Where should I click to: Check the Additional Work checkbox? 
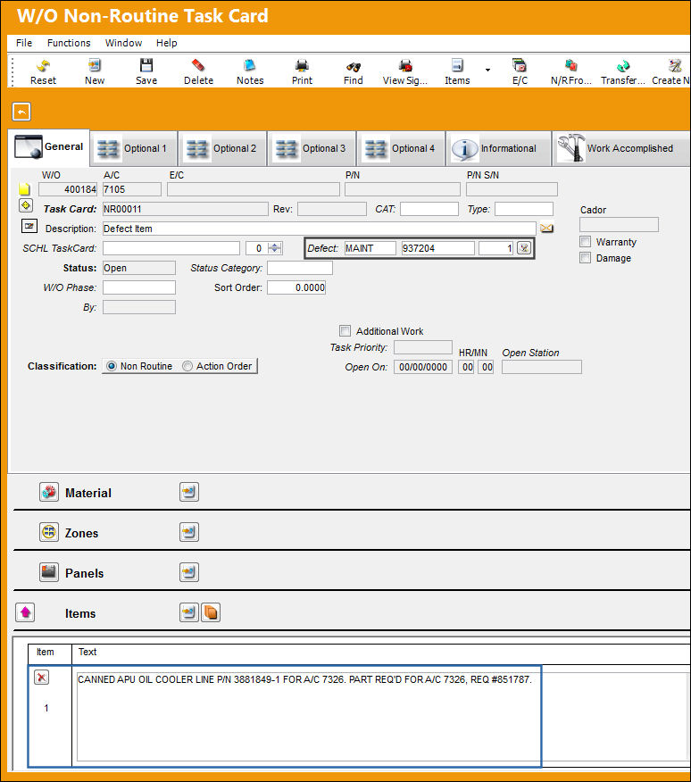(345, 330)
